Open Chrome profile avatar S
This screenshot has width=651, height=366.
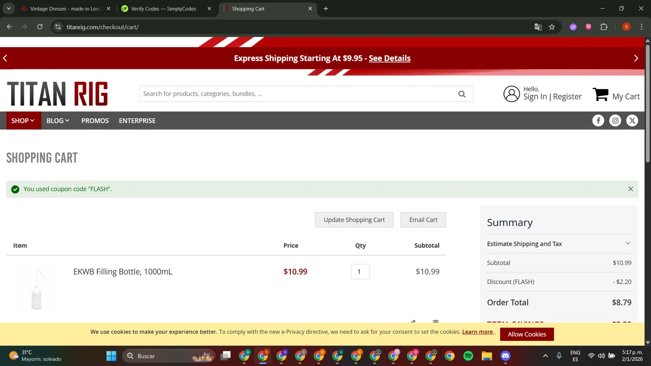(626, 27)
